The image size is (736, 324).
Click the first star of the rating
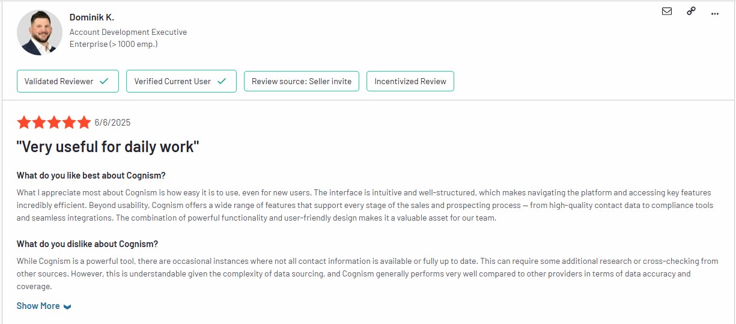(24, 123)
